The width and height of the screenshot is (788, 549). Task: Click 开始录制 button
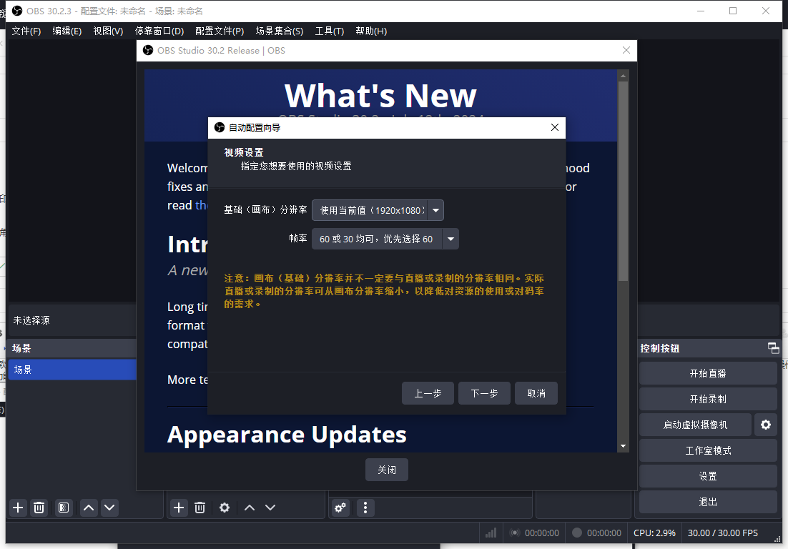pos(708,399)
